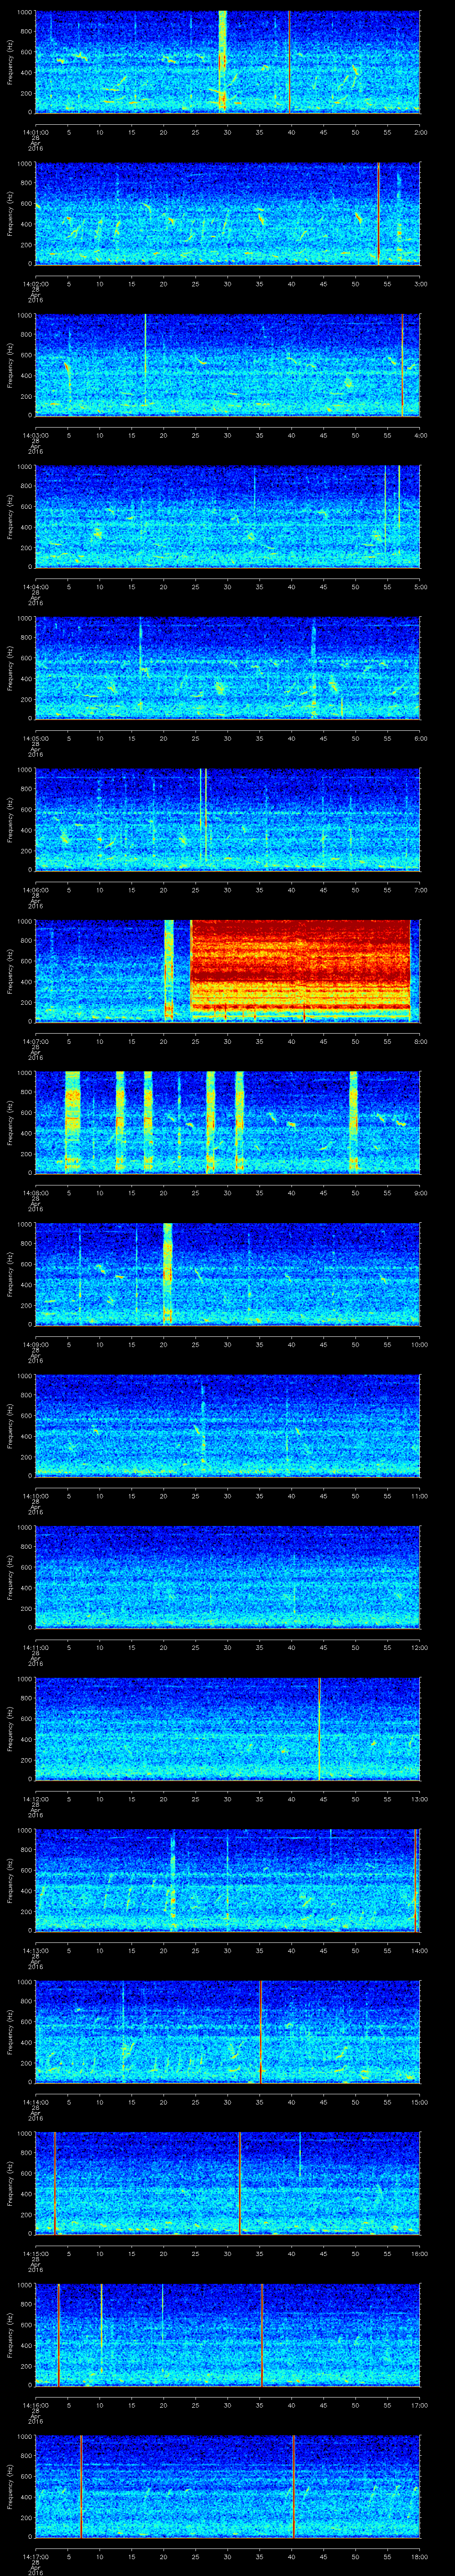Select the spectrogram panel starting at 14:10:00

(x=227, y=1425)
